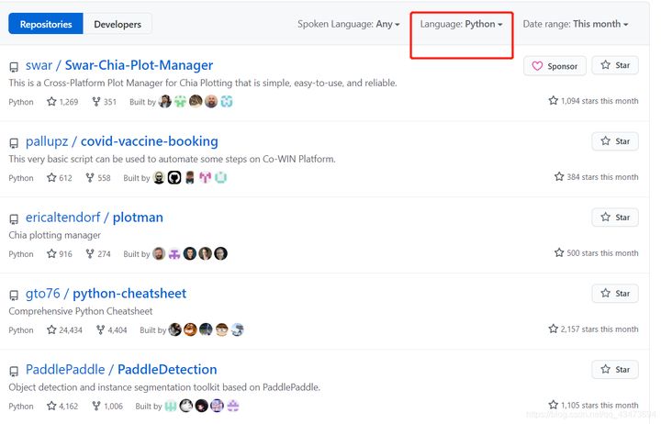The width and height of the screenshot is (661, 424).
Task: Open the first contributor avatar of plotman
Action: pyautogui.click(x=159, y=253)
